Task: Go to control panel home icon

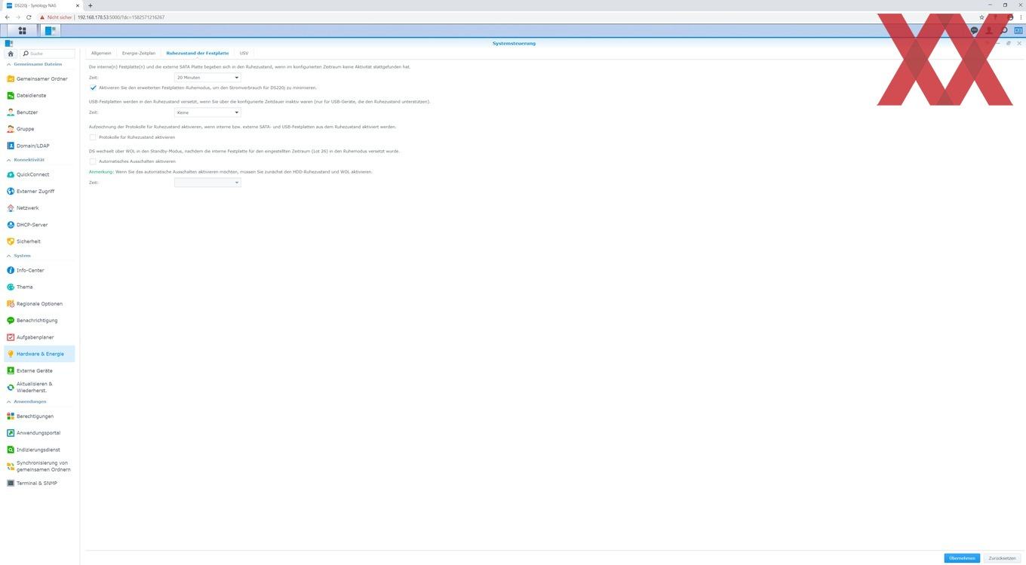Action: pos(11,54)
